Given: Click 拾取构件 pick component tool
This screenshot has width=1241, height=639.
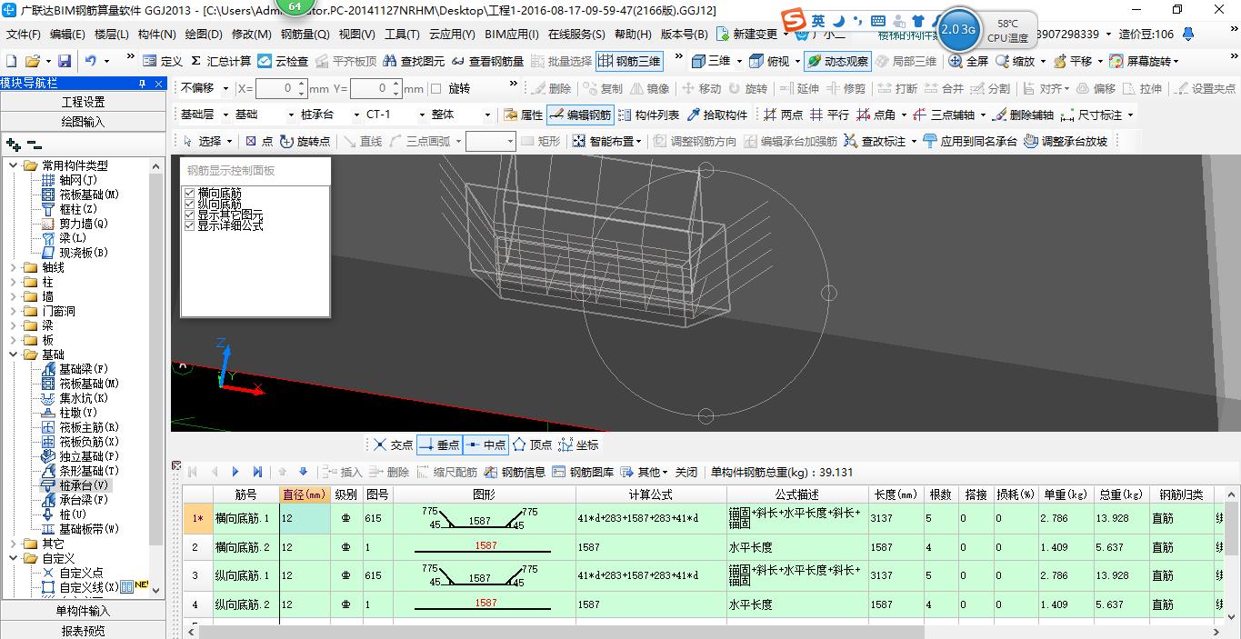Looking at the screenshot, I should coord(717,115).
